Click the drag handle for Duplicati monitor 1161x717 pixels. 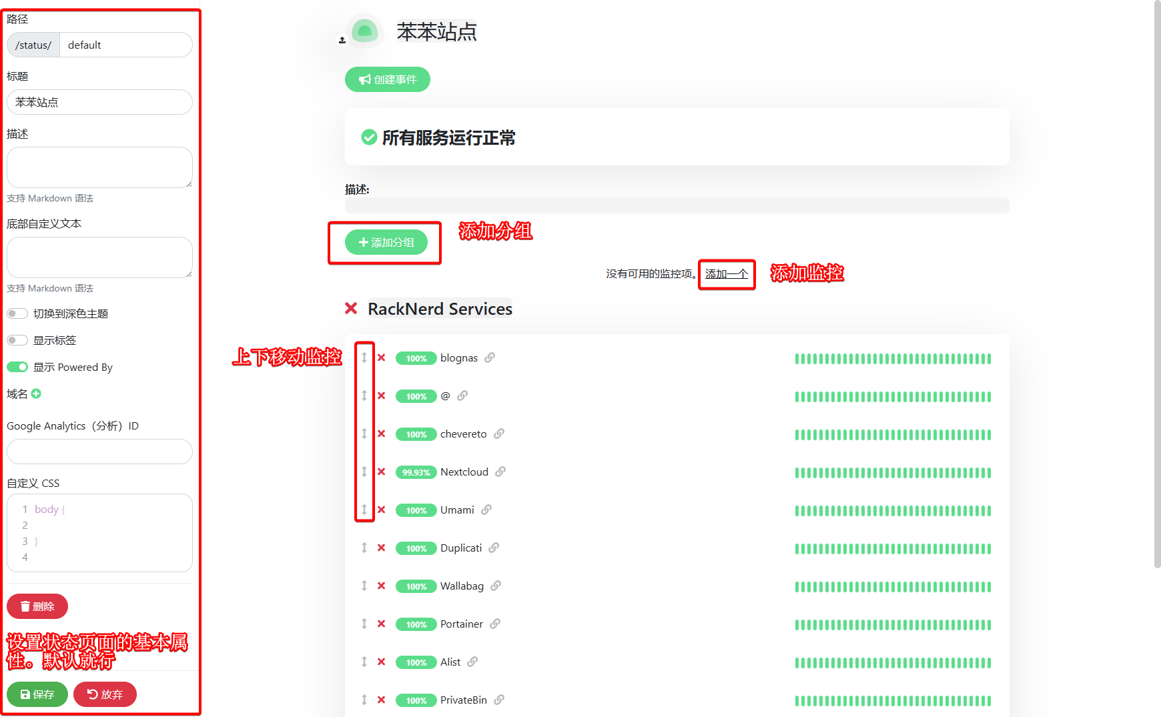pos(364,548)
